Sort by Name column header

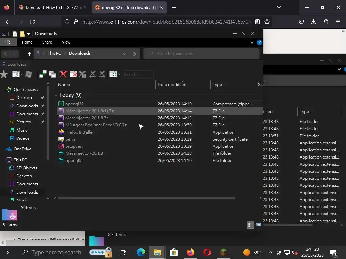[x=64, y=84]
